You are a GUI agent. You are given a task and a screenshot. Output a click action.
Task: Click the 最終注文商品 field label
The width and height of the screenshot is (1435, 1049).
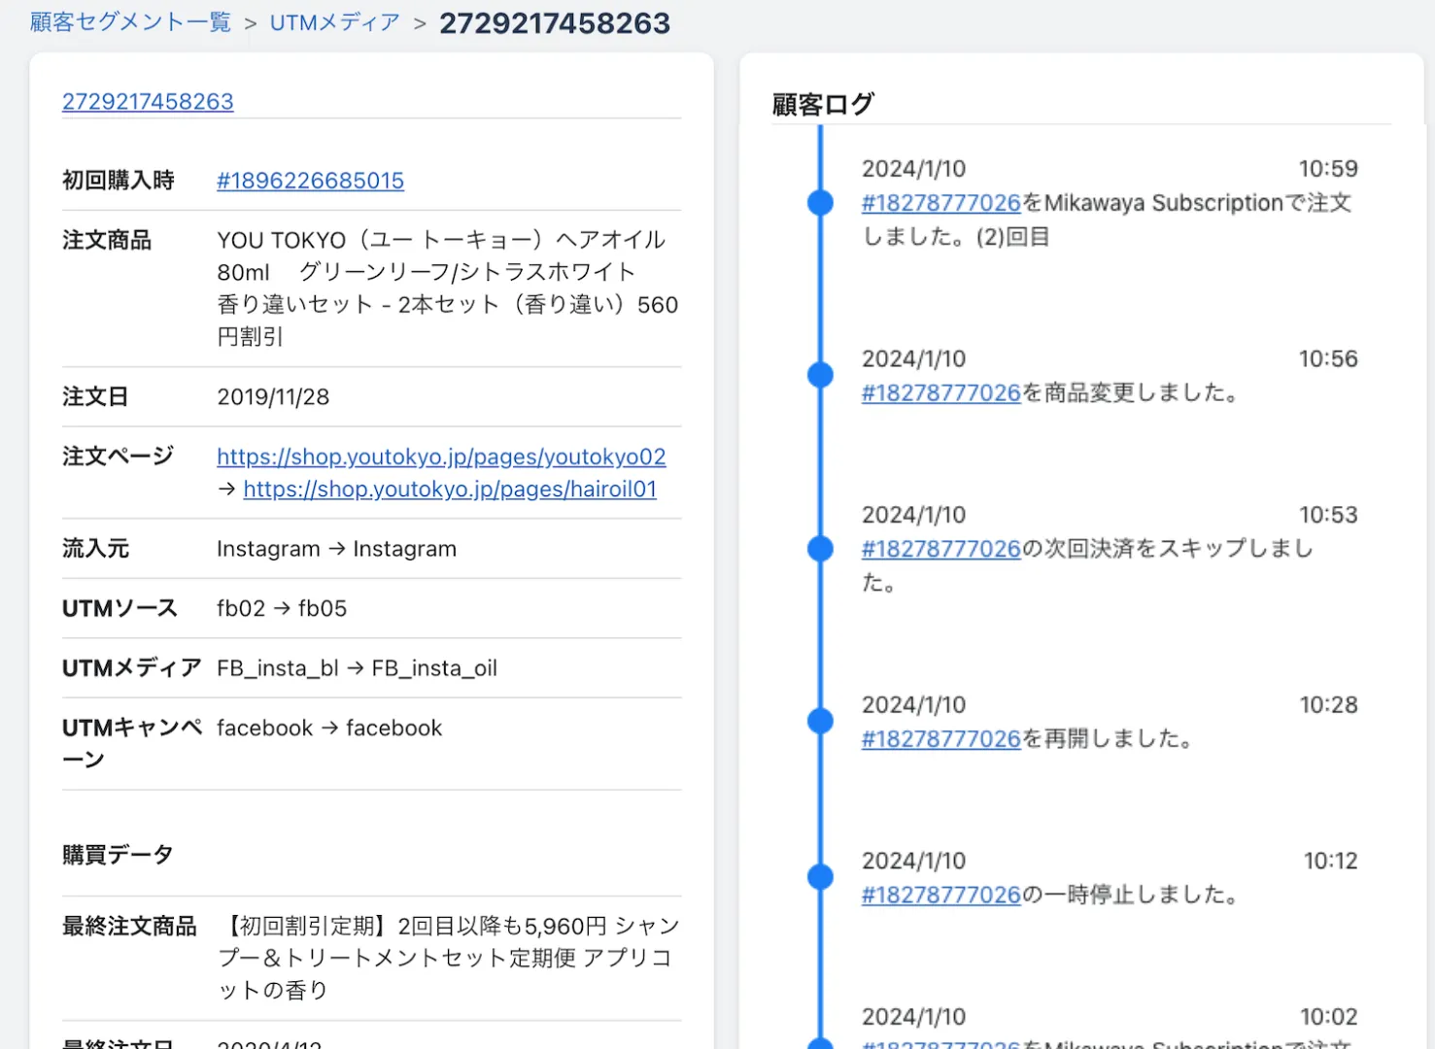point(129,927)
